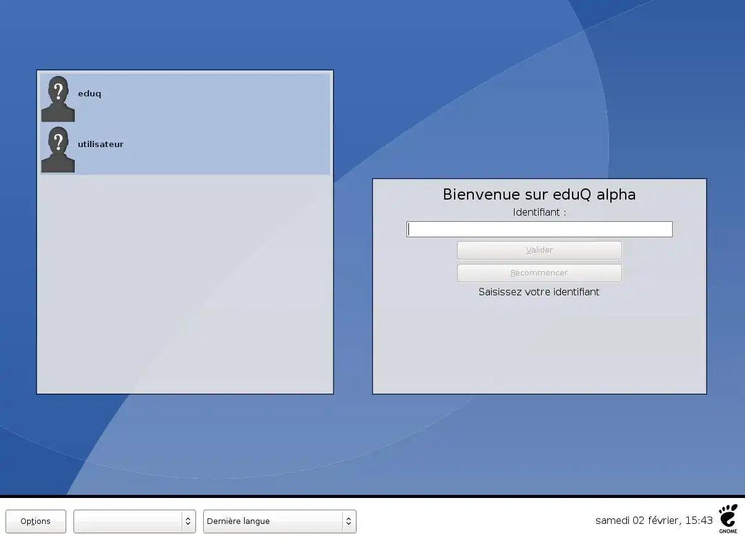Viewport: 745px width, 540px height.
Task: Open the Dernière langue language dropdown
Action: coord(280,521)
